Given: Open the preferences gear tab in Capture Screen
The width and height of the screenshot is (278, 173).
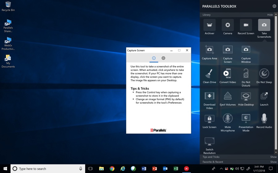Looking at the screenshot, I should pyautogui.click(x=163, y=58).
